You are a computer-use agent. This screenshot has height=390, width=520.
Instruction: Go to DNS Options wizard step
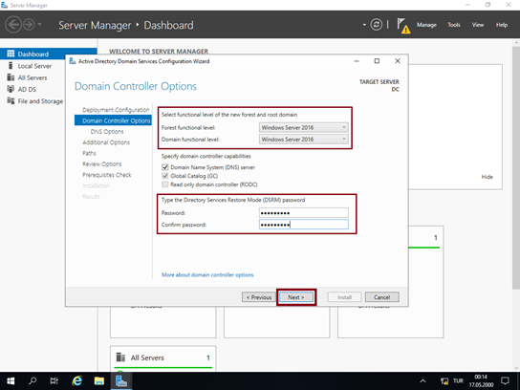coord(107,131)
